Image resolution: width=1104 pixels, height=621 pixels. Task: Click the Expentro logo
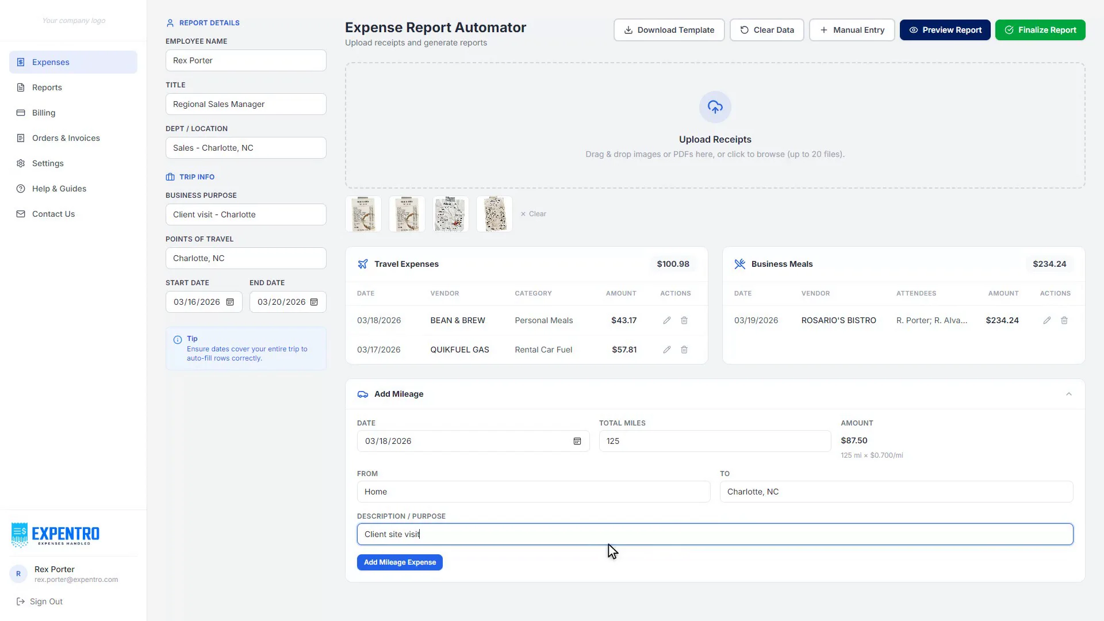[55, 535]
